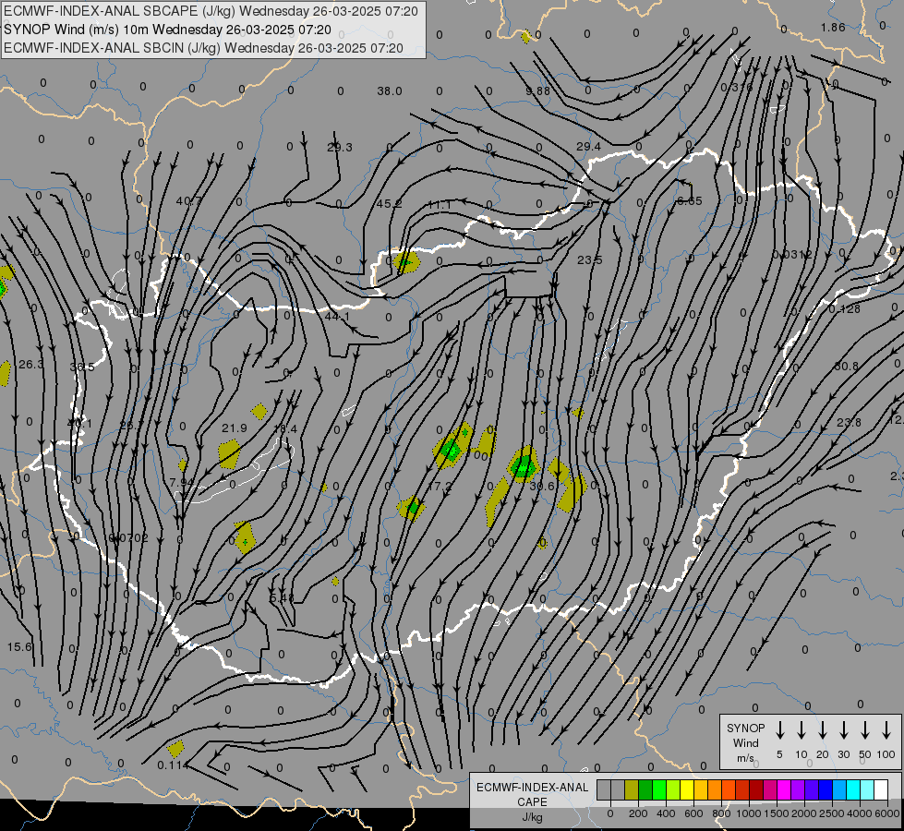Click the 2500 tick label on CAPE scale
Screen dimensions: 904x831
click(832, 813)
